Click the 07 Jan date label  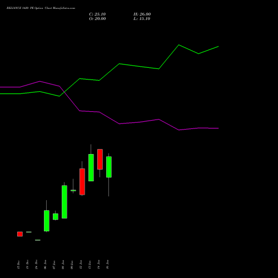54,265
